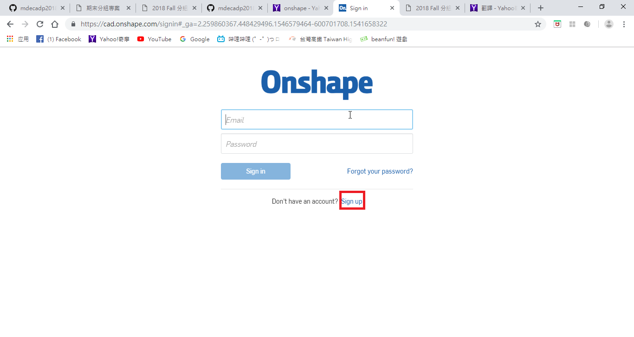Open the Google bookmark
The image size is (634, 337).
pos(194,39)
